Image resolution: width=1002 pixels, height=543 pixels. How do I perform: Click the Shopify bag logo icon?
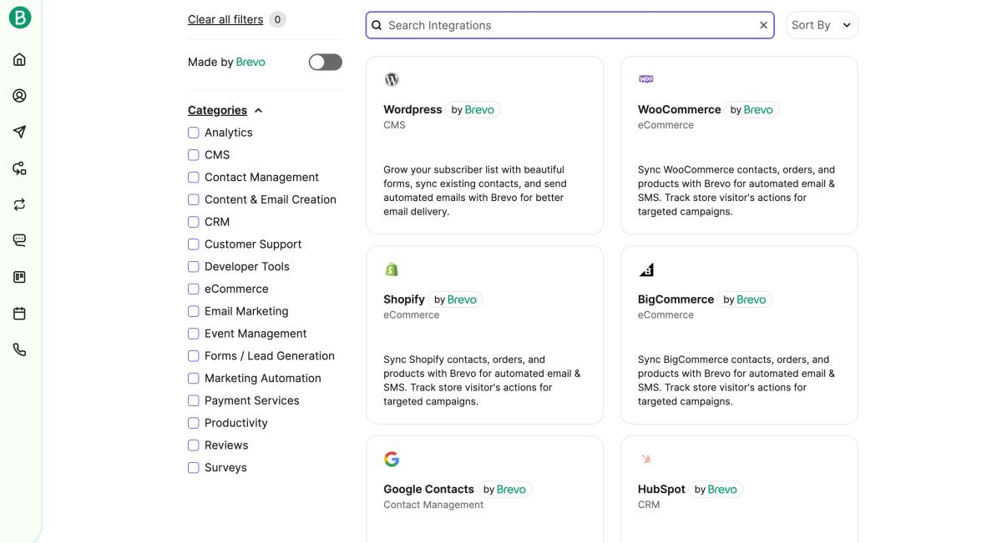coord(392,269)
